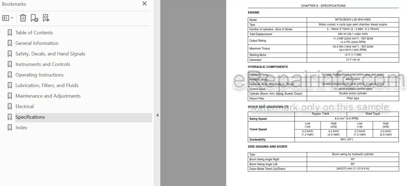Go to the Electrical bookmark
The image size is (407, 186).
pos(24,107)
